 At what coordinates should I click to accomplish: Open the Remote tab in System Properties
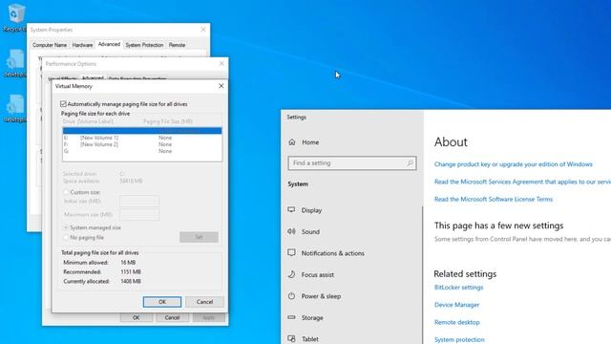click(177, 45)
